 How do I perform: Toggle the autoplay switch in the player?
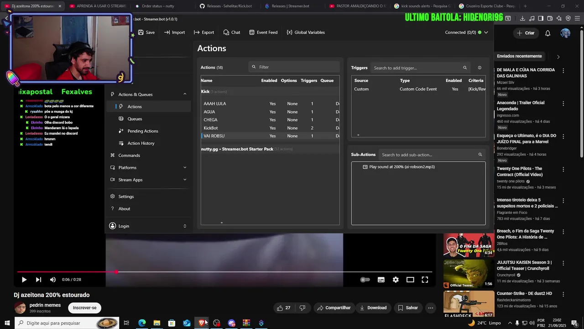[365, 280]
